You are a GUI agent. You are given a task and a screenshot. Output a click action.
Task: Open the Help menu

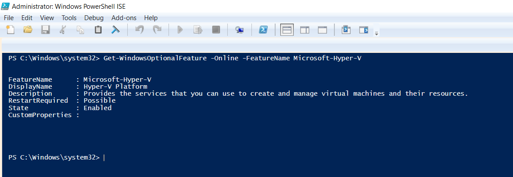point(151,18)
